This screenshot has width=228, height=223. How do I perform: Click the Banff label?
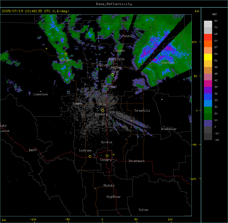33,150
